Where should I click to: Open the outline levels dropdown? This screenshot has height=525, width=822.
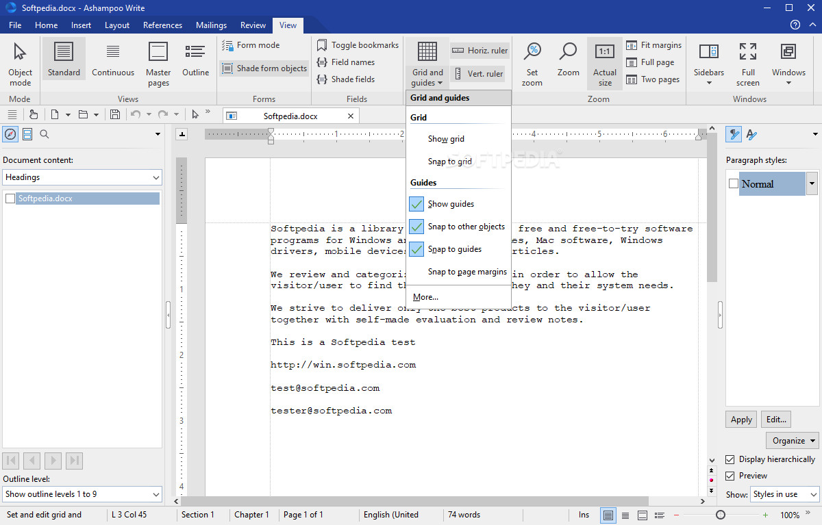82,494
